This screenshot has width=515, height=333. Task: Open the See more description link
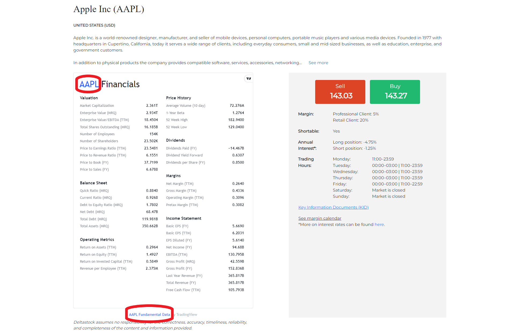tap(318, 62)
